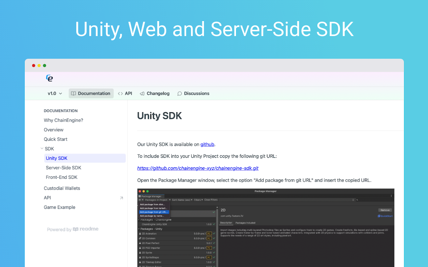Viewport: 428px width, 267px height.
Task: Select the 2D Tilemap Editor package row
Action: click(177, 262)
